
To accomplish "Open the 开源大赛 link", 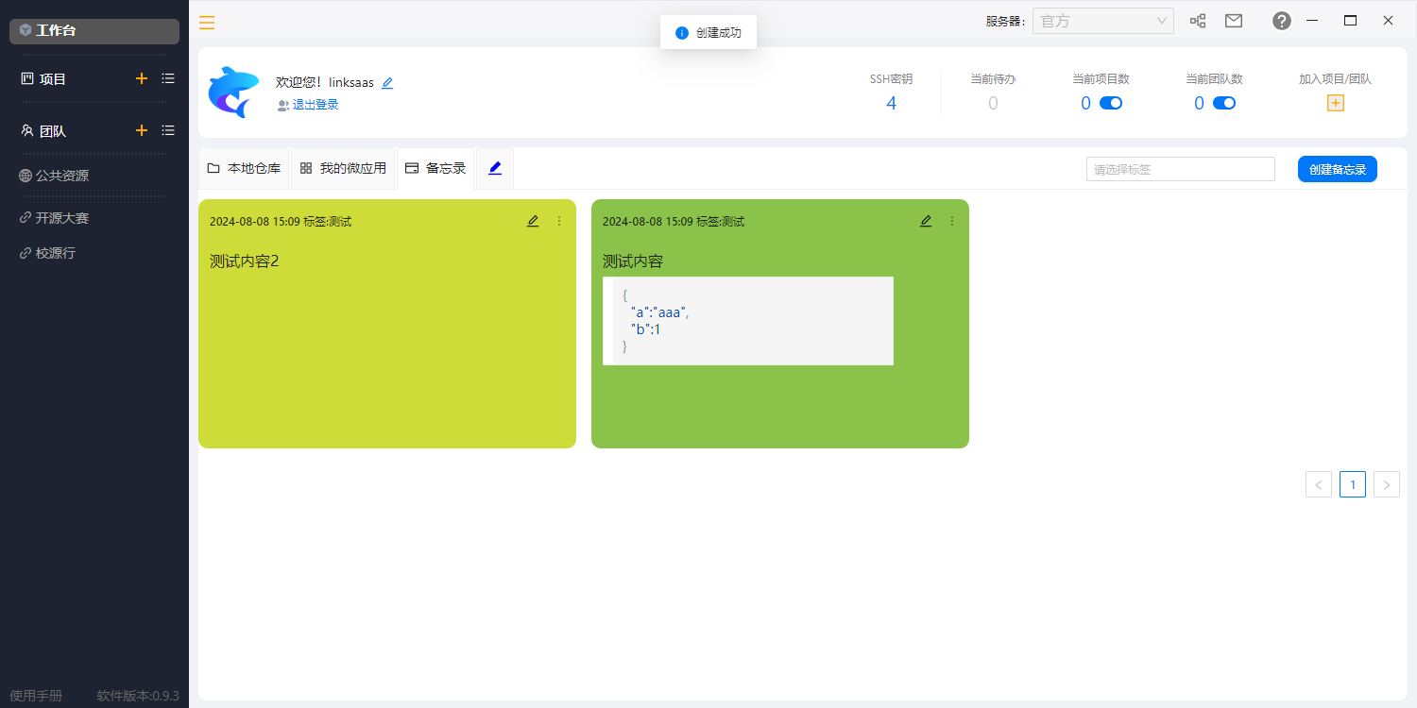I will point(55,218).
